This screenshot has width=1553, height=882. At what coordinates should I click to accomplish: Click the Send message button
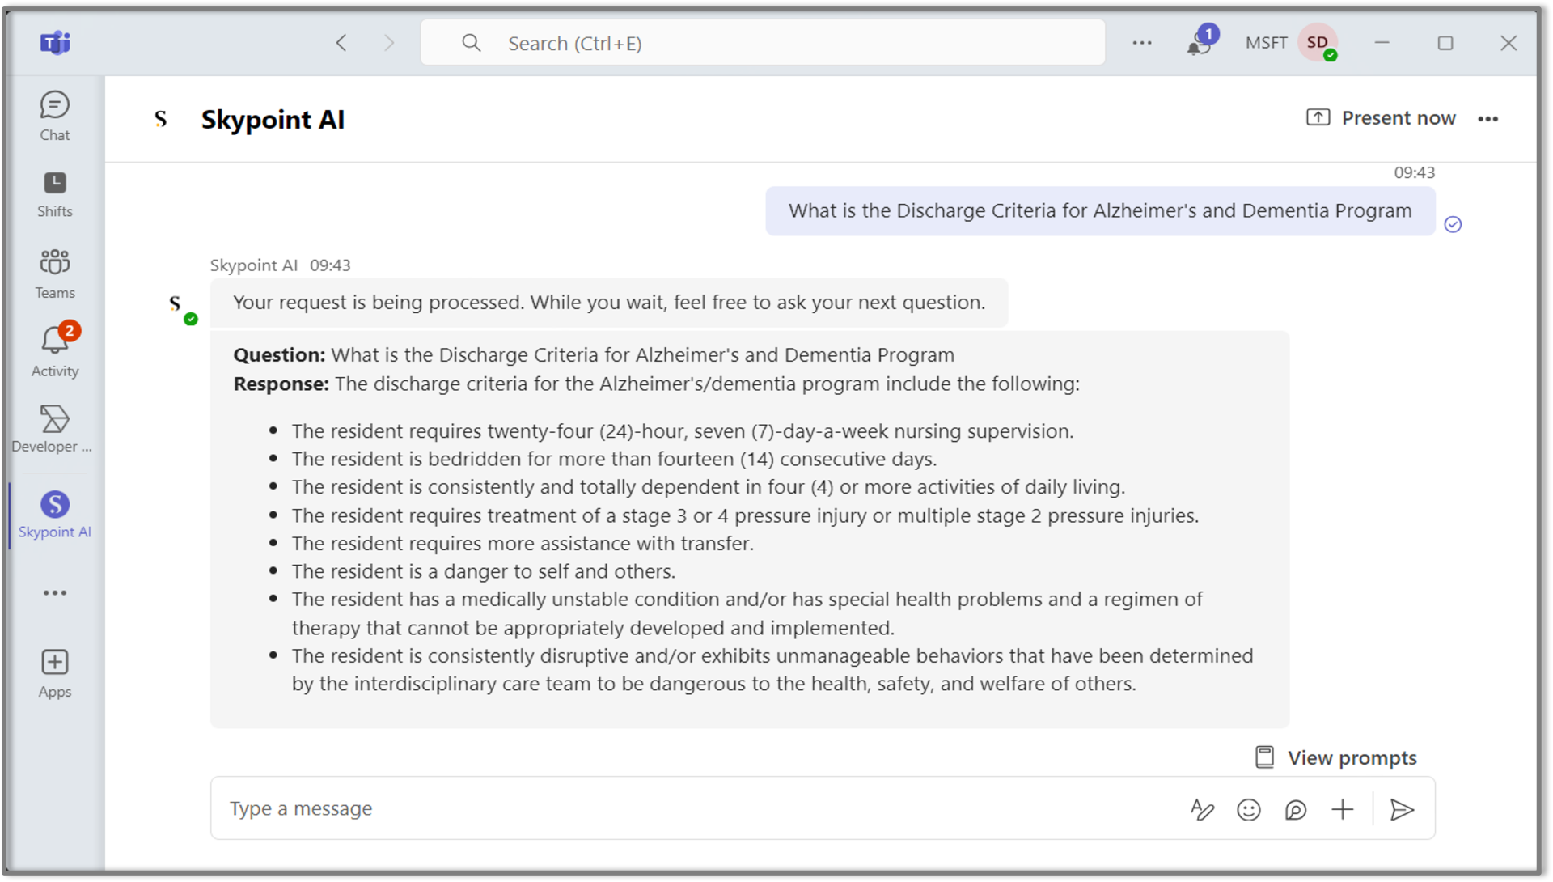coord(1402,808)
